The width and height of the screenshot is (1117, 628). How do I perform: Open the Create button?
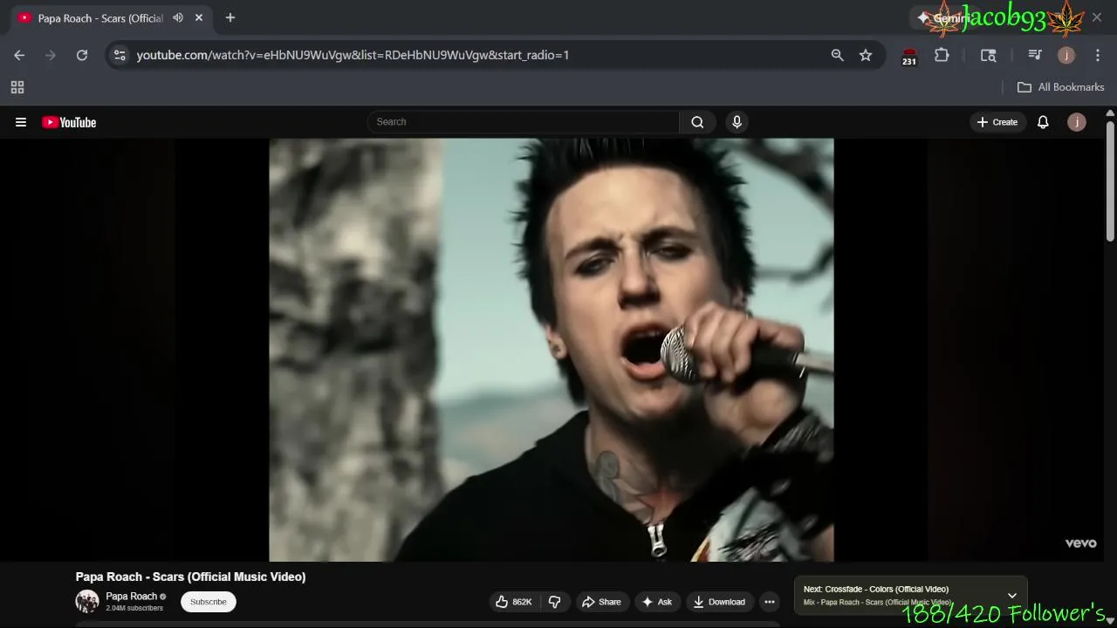tap(997, 122)
